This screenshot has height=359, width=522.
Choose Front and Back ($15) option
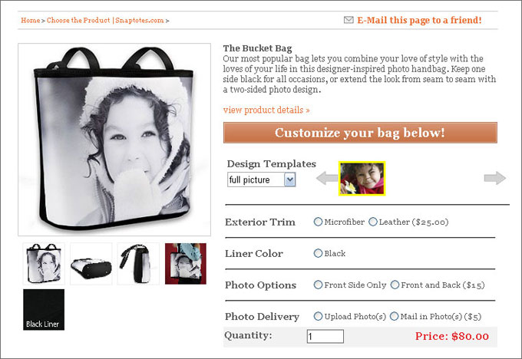[x=395, y=285]
